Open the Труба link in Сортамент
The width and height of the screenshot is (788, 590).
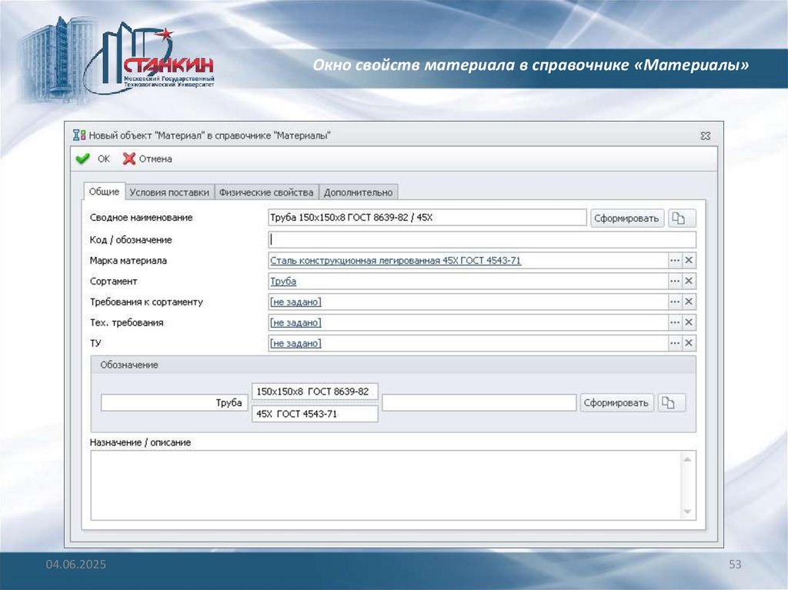click(x=283, y=281)
